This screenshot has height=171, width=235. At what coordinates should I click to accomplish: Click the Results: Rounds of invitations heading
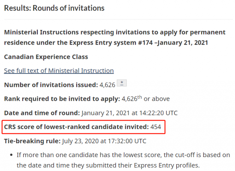[54, 8]
